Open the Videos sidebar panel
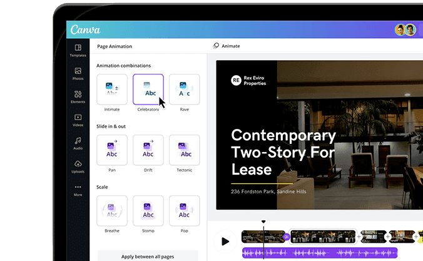 point(78,120)
